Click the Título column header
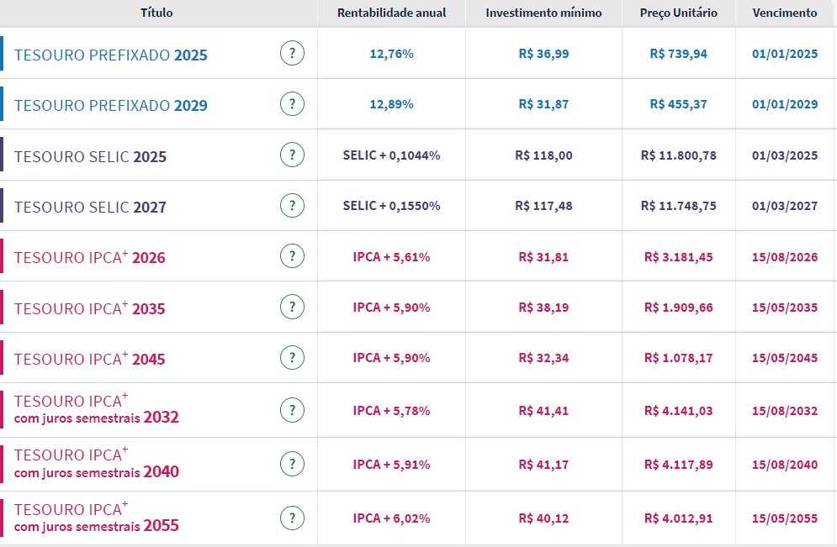 pyautogui.click(x=156, y=13)
